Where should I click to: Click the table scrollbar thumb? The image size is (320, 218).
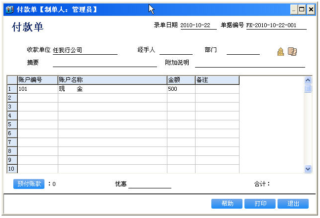click(308, 88)
